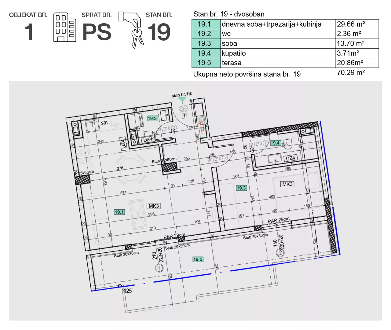Click the 19.2 wc tag on floor plan
Image resolution: width=391 pixels, height=330 pixels.
[x=152, y=118]
